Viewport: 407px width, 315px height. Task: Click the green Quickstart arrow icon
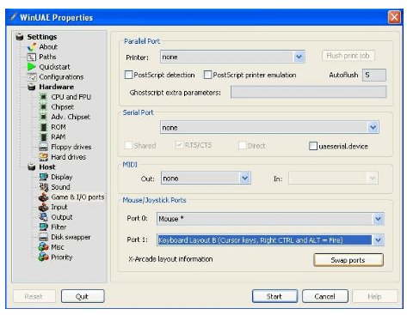coord(31,67)
